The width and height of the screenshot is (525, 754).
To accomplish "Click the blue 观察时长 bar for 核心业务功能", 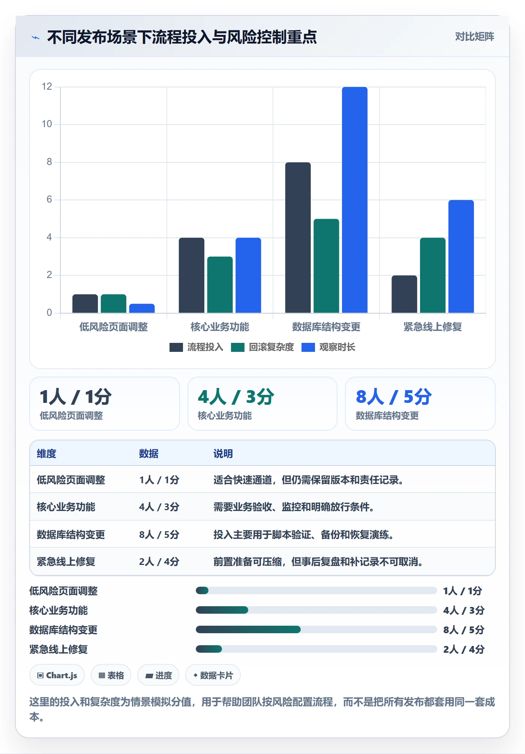I will coord(248,275).
